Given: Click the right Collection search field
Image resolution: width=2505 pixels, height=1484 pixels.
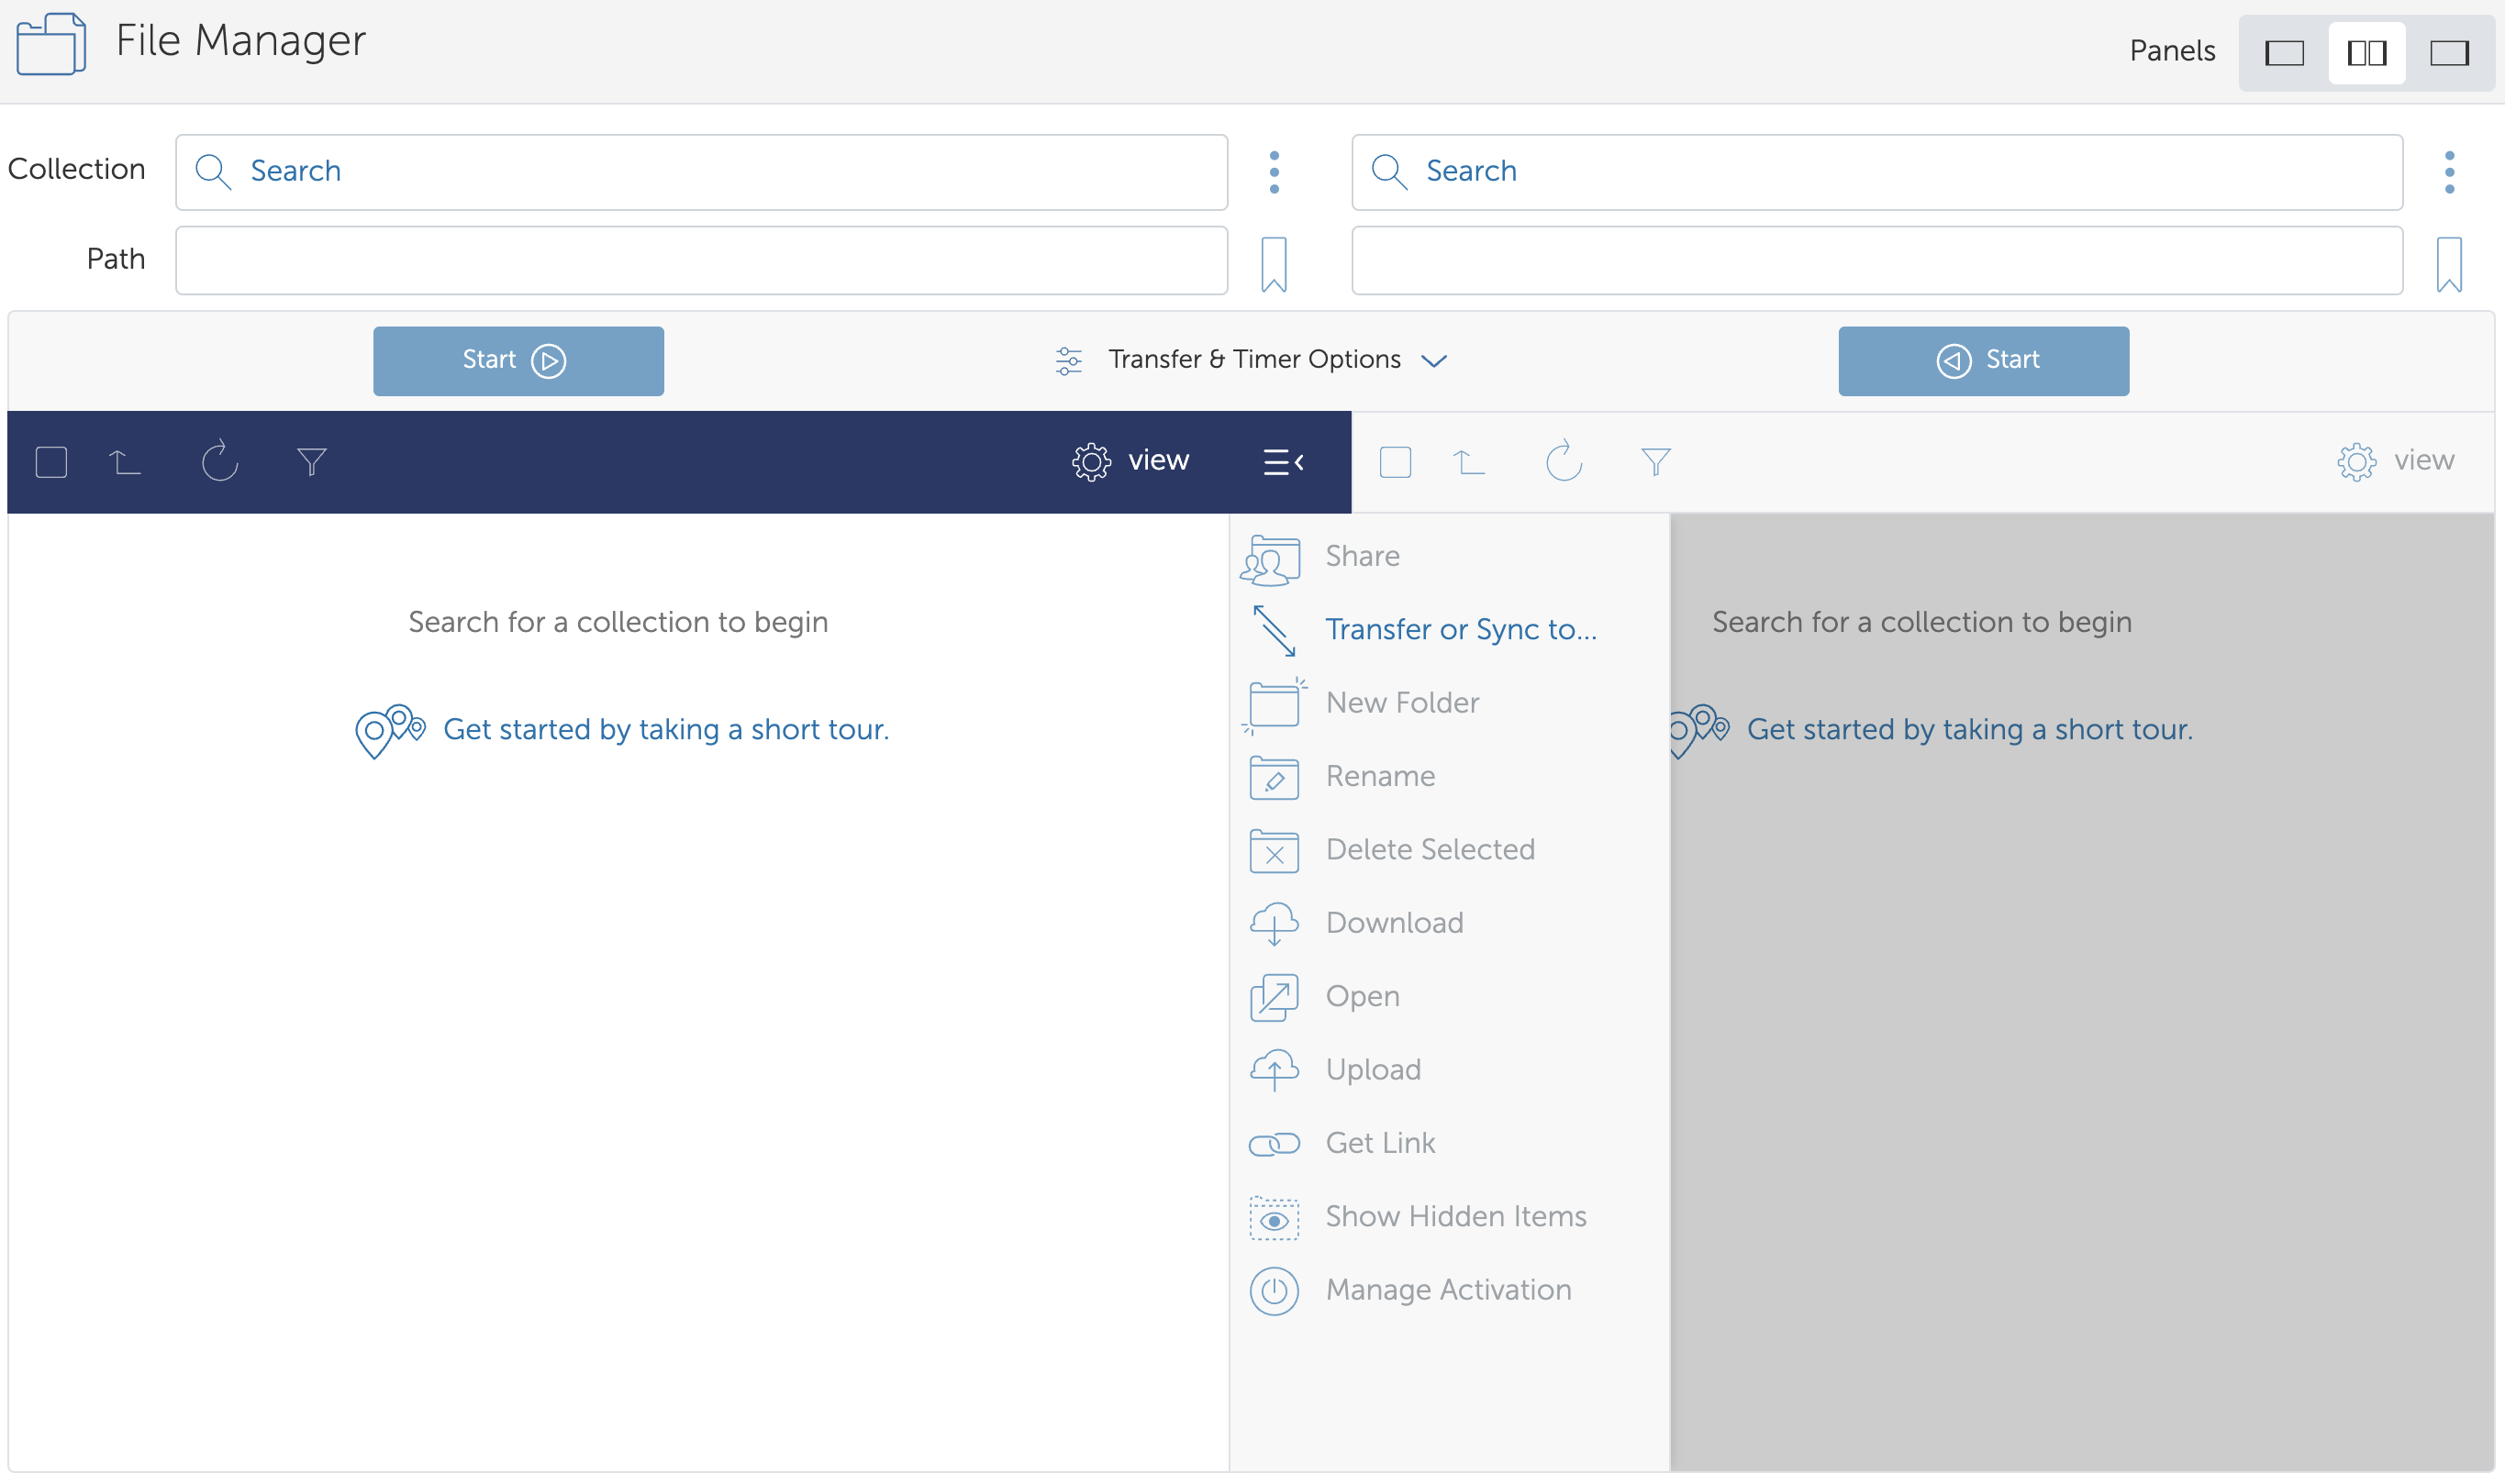Looking at the screenshot, I should pos(1876,172).
